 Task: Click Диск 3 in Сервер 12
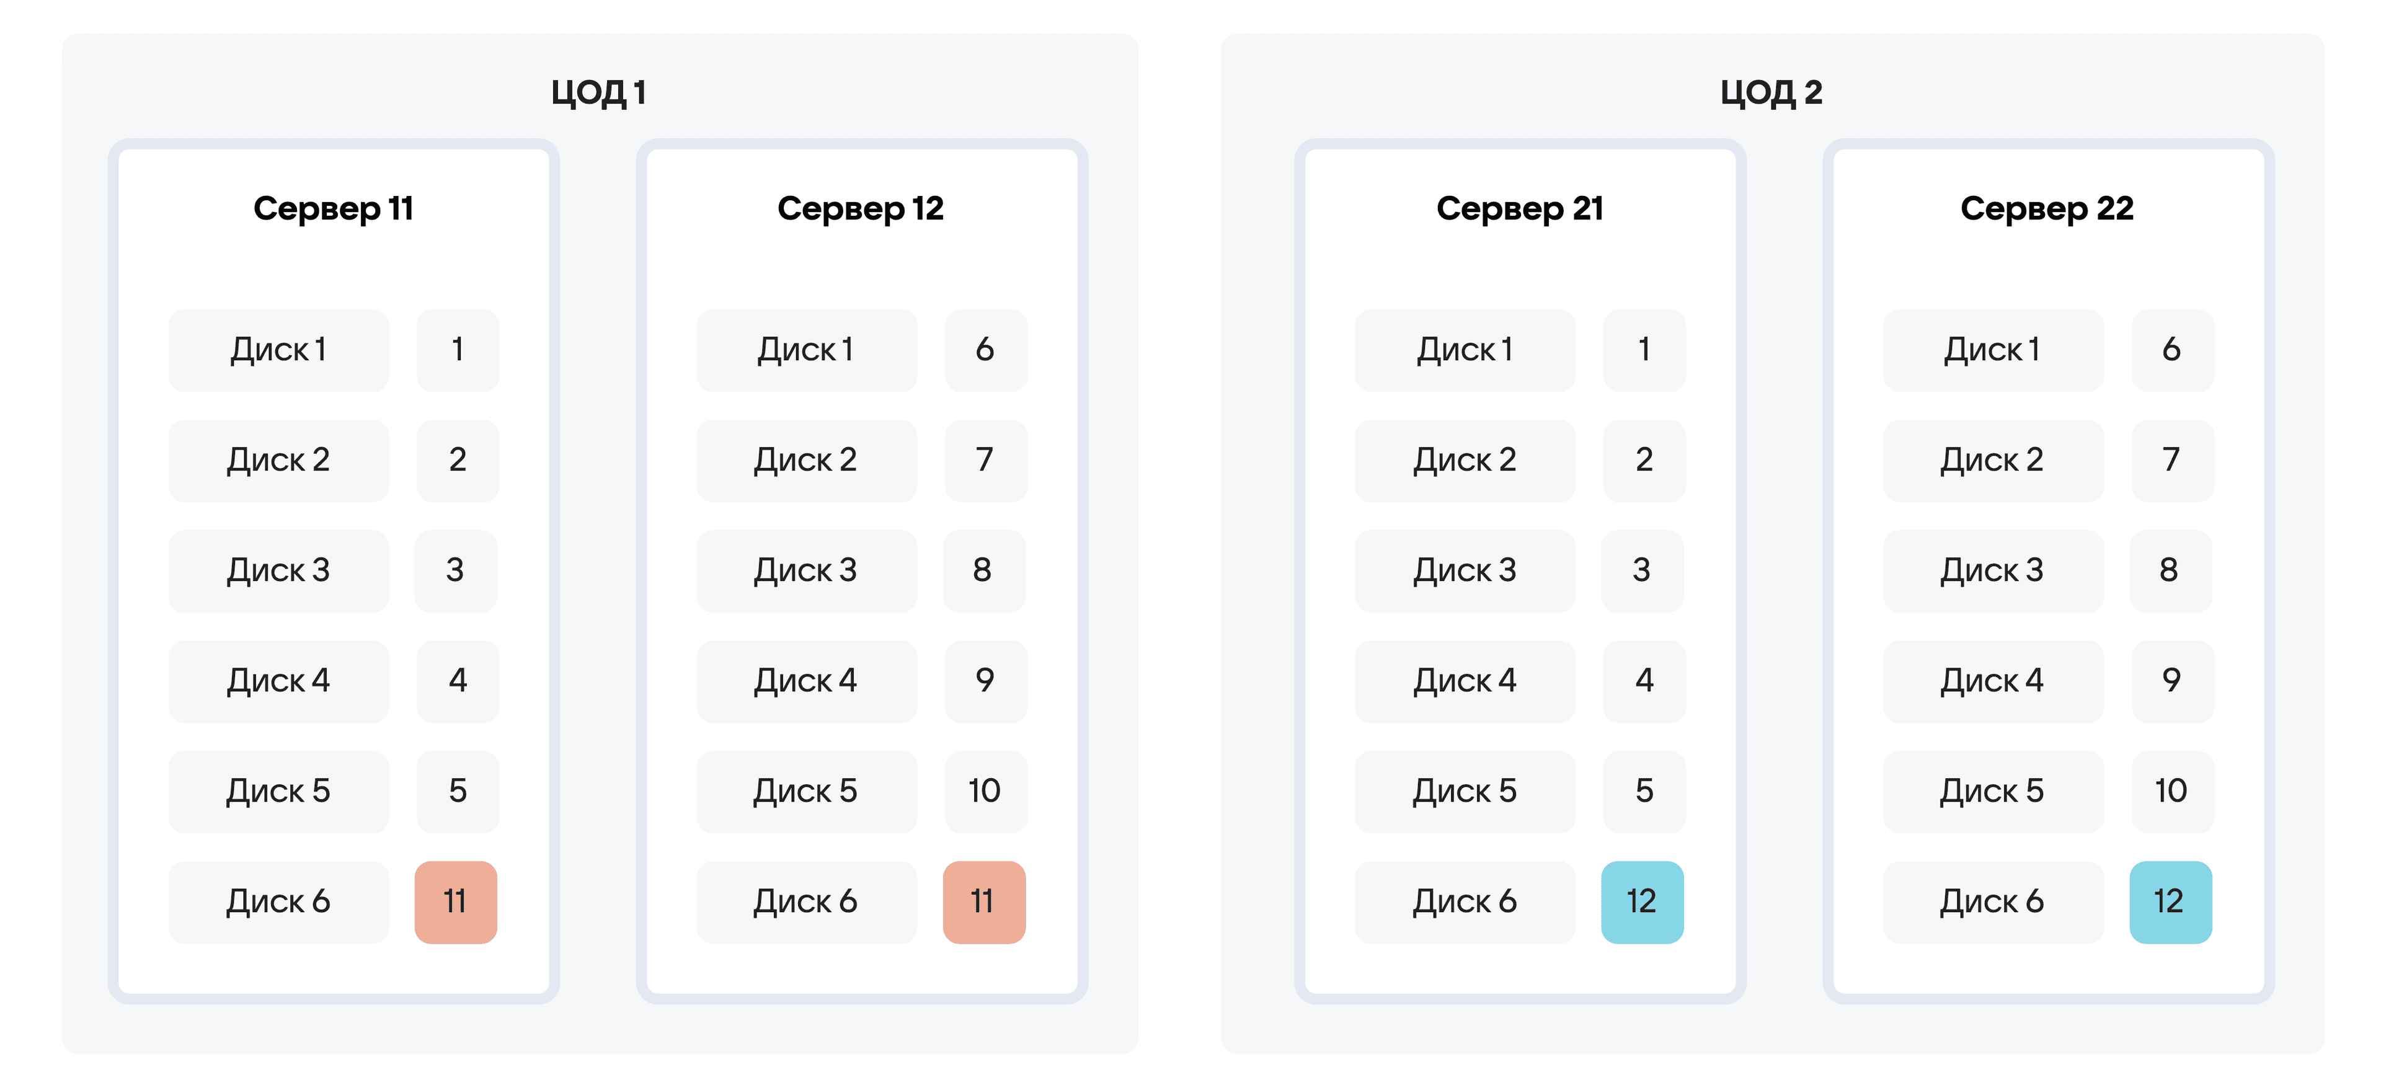pos(807,571)
